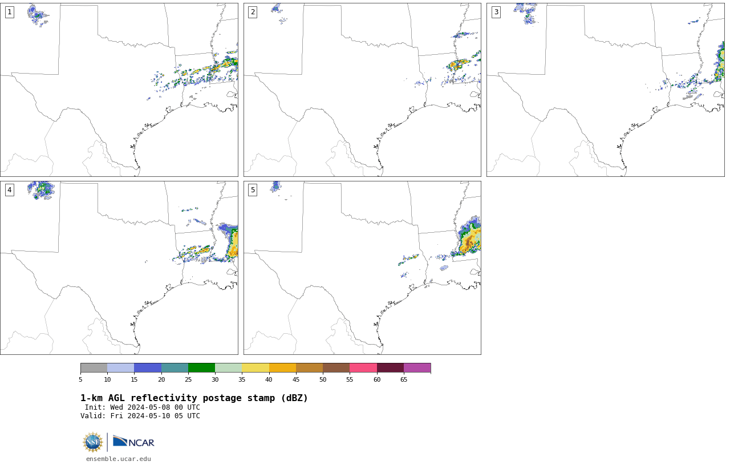
Task: Select the dark green 25-30 dBZ swatch
Action: (x=202, y=368)
